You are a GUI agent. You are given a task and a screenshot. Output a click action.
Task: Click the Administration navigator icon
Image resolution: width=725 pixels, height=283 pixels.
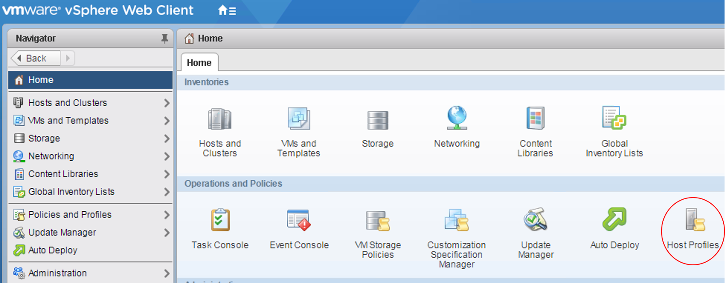pos(19,273)
